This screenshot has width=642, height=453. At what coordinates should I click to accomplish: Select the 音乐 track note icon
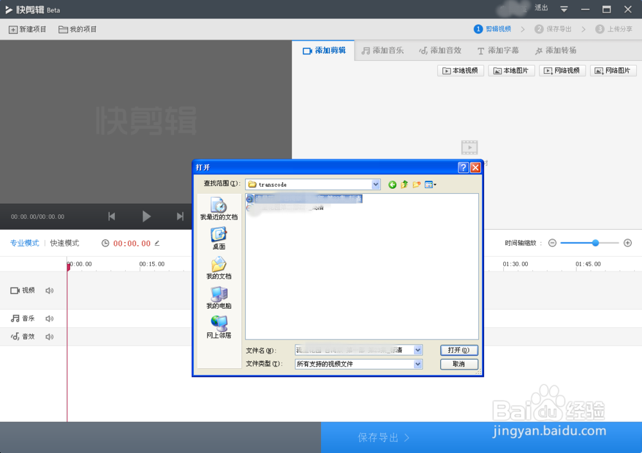point(15,318)
